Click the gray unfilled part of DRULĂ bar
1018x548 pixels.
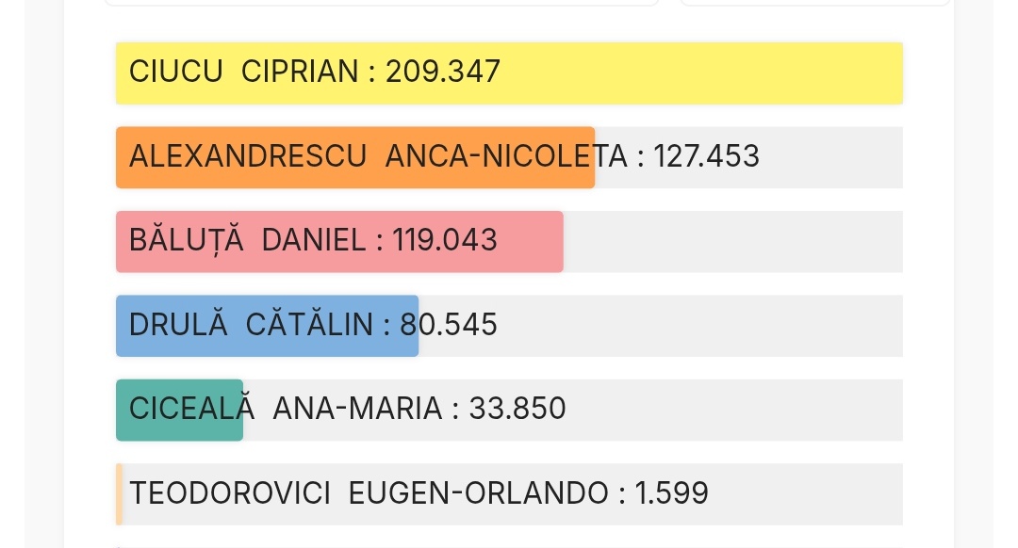[x=699, y=326]
